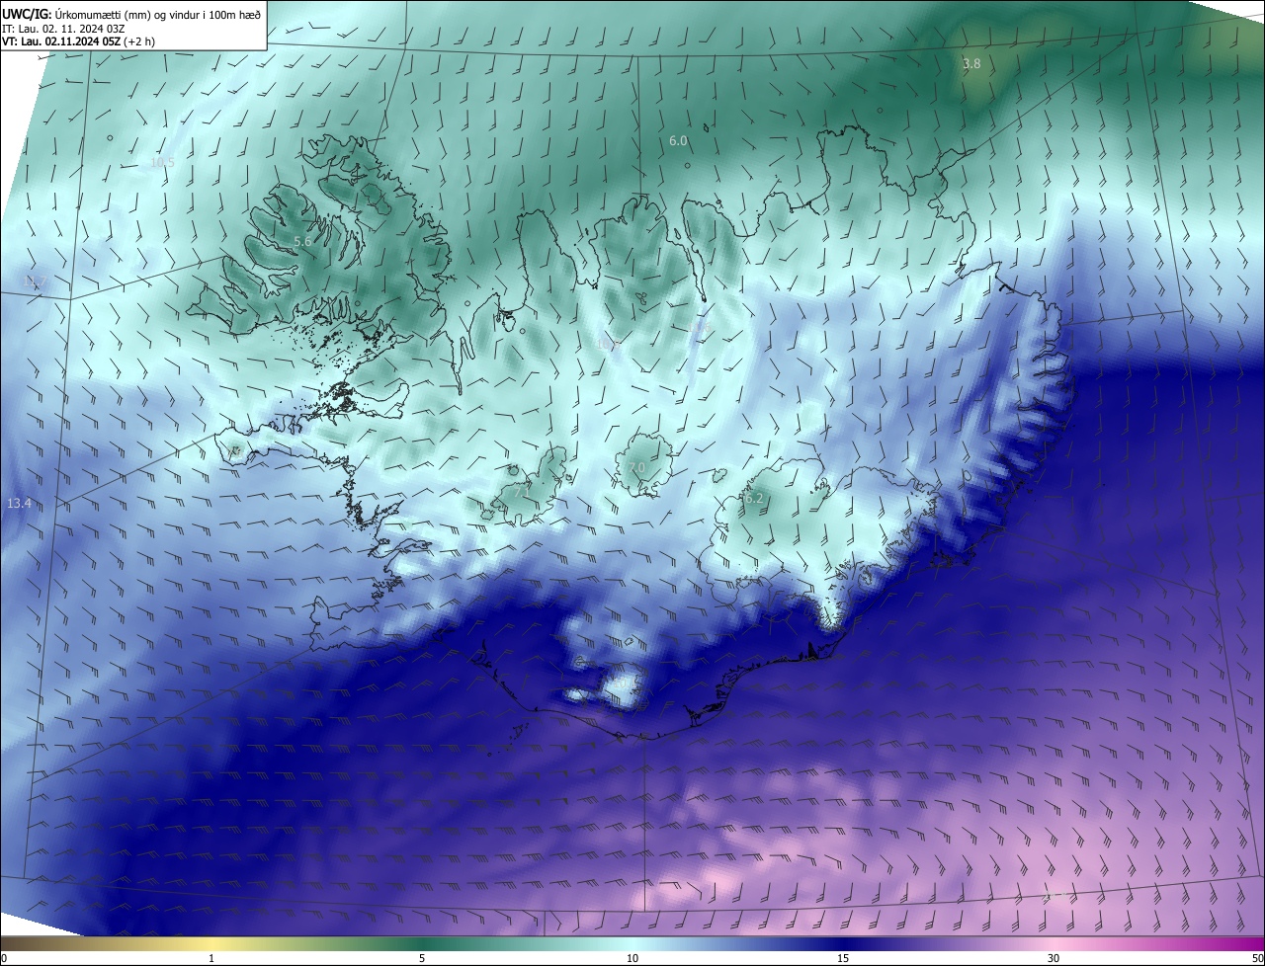Select the 5 tick on the colour scale

click(422, 958)
